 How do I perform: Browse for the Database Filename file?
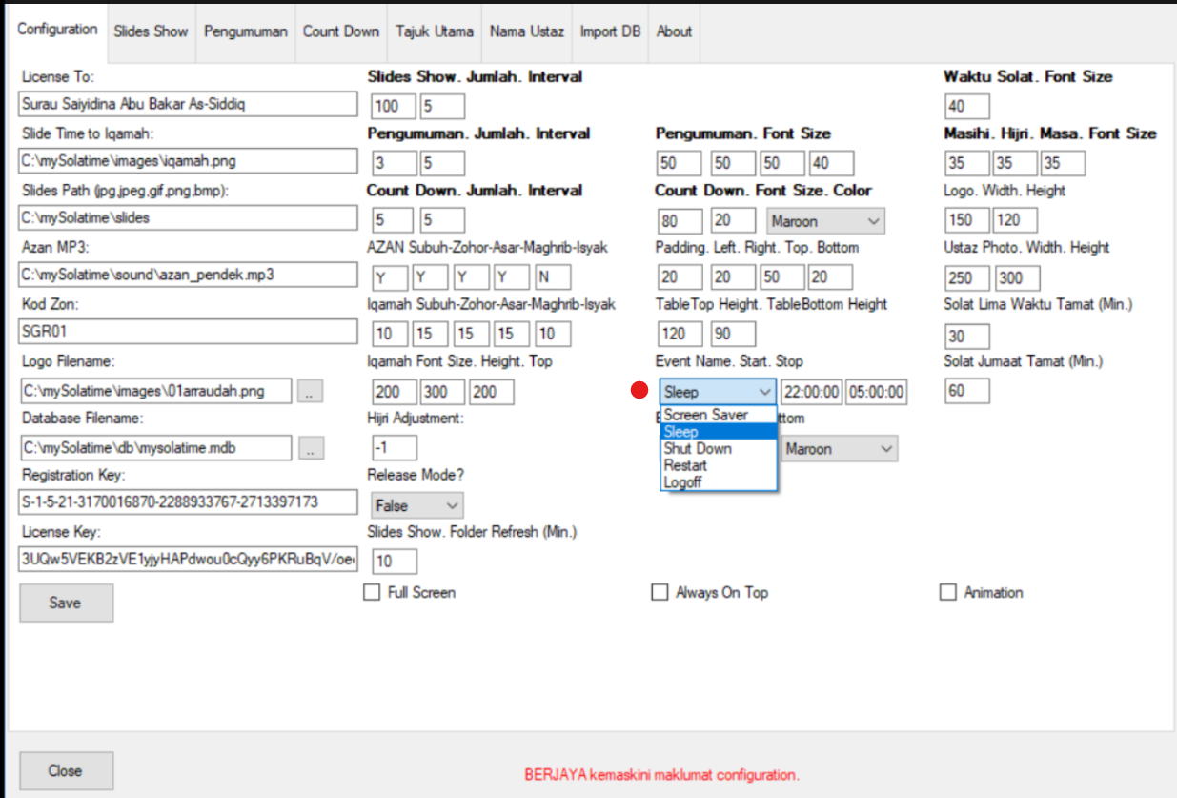(x=311, y=448)
